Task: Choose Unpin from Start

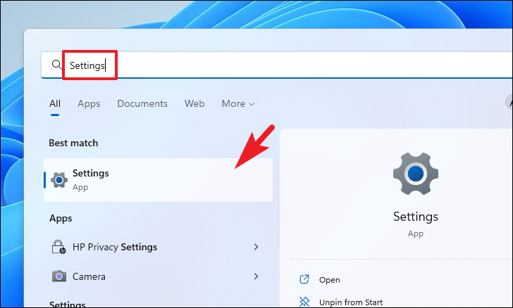Action: point(351,302)
